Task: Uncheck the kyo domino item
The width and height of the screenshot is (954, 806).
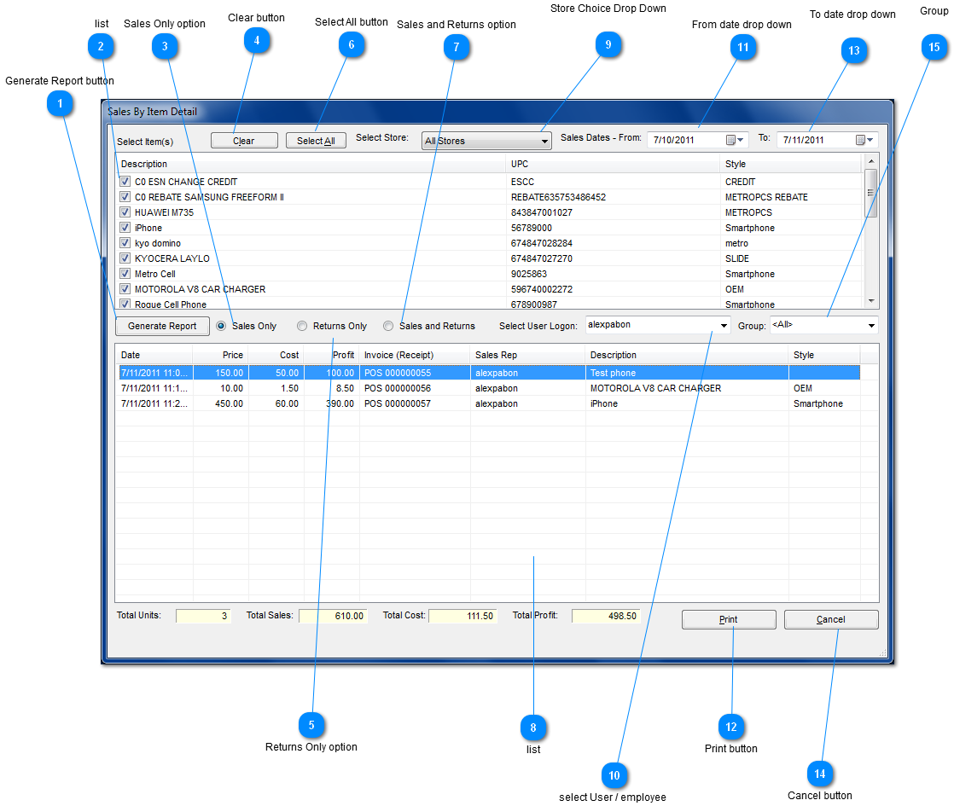Action: pos(125,243)
